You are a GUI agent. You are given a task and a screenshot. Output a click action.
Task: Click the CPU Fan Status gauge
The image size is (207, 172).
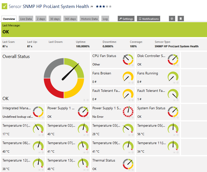point(128,59)
